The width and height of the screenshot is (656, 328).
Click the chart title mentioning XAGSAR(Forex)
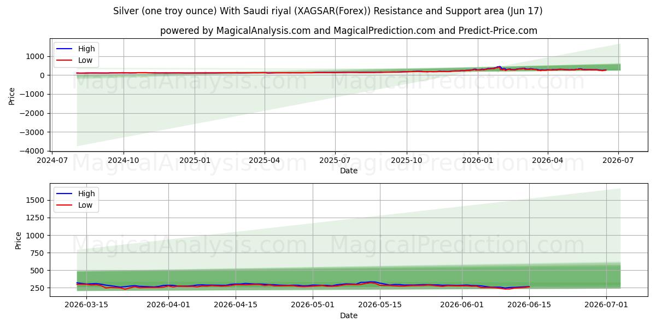point(328,11)
